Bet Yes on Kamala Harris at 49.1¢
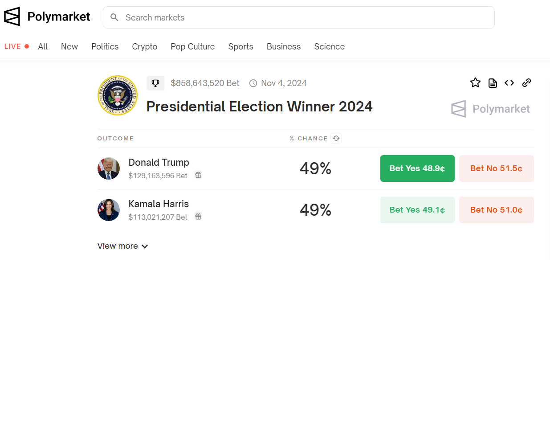The width and height of the screenshot is (550, 439). pyautogui.click(x=417, y=210)
